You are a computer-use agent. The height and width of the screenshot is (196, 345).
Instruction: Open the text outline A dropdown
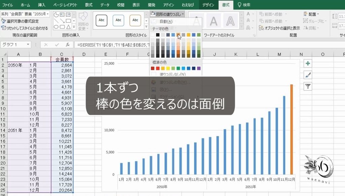[x=250, y=21]
